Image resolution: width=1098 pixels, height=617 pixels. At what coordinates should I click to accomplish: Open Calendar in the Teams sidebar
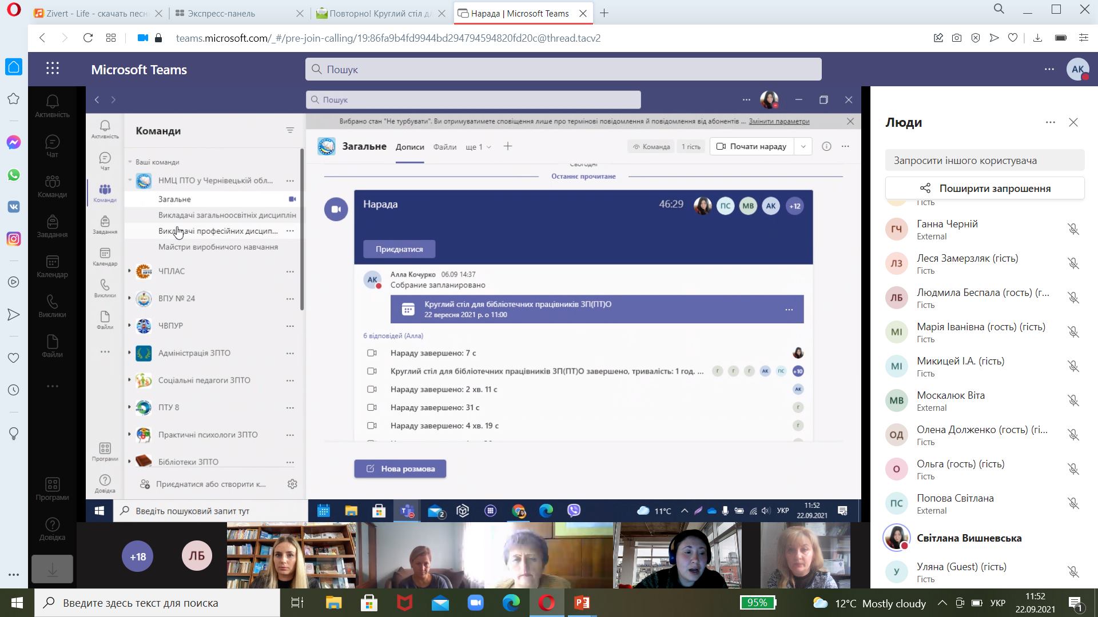[52, 266]
